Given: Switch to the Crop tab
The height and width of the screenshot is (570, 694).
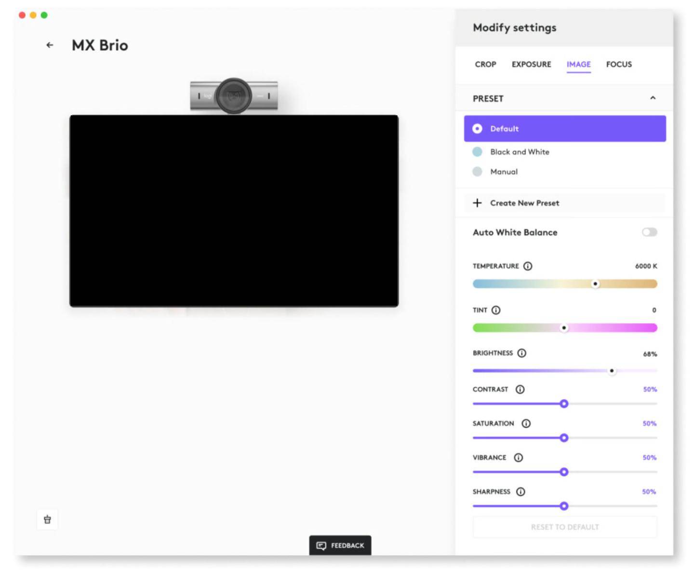Looking at the screenshot, I should (485, 64).
